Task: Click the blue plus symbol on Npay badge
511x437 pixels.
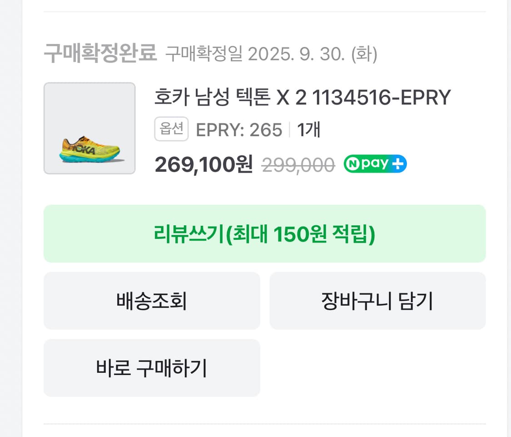Action: pos(398,164)
